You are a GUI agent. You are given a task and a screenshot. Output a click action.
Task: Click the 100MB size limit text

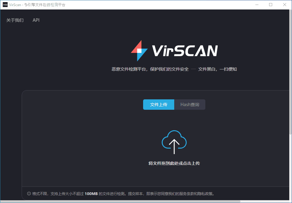[x=91, y=194]
